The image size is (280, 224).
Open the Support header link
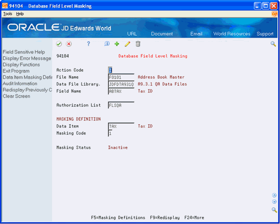click(x=265, y=34)
